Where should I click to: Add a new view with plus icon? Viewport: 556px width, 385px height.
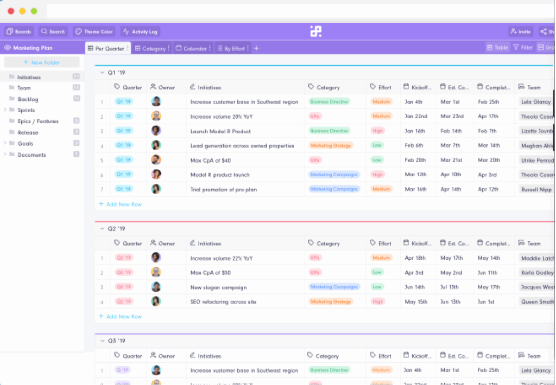(257, 48)
